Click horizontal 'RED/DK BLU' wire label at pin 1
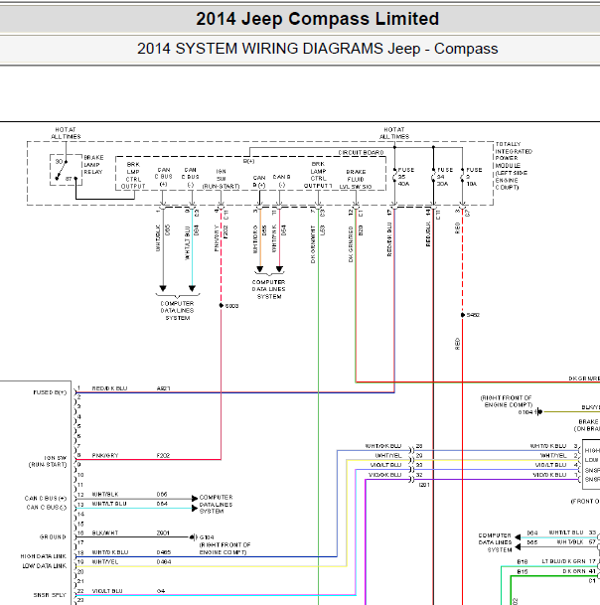 (109, 388)
